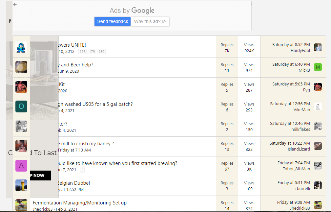This screenshot has width=331, height=212.
Task: Jump to latest post Saturday at 8:52 PM
Action: pos(291,45)
